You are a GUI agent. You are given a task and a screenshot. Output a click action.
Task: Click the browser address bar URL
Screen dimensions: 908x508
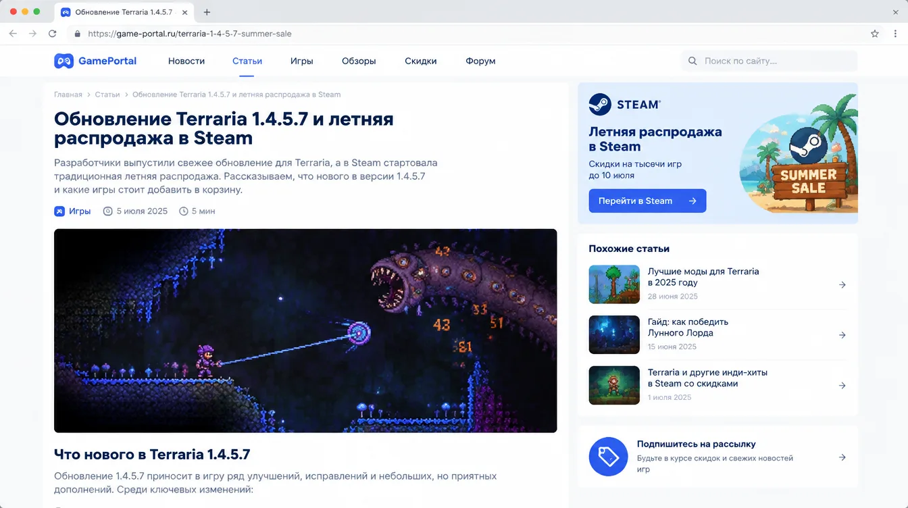190,33
